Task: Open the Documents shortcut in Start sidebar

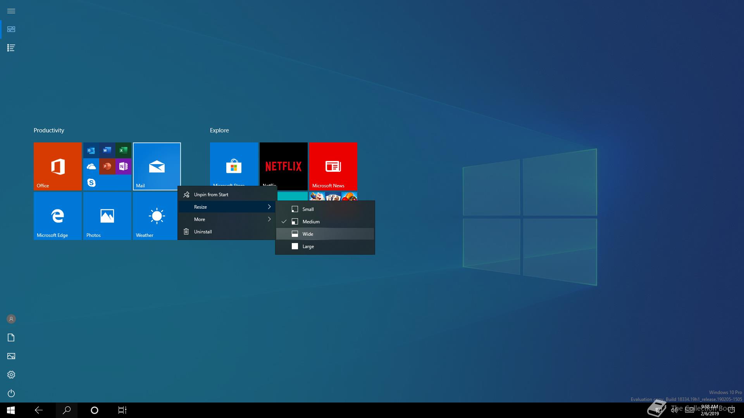Action: [11, 337]
